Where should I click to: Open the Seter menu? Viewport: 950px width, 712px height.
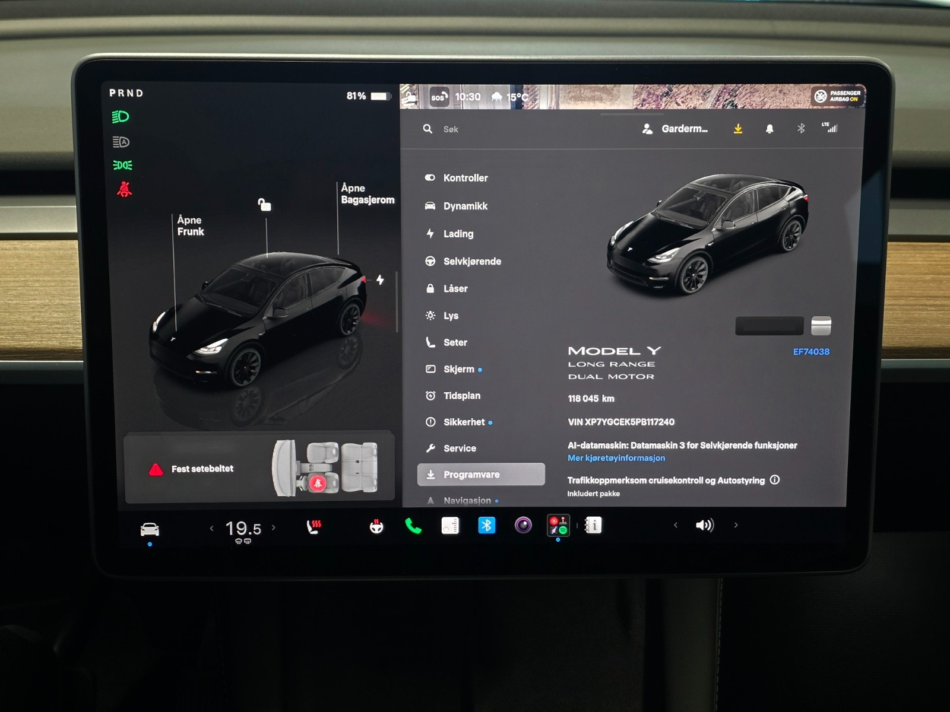[x=446, y=342]
